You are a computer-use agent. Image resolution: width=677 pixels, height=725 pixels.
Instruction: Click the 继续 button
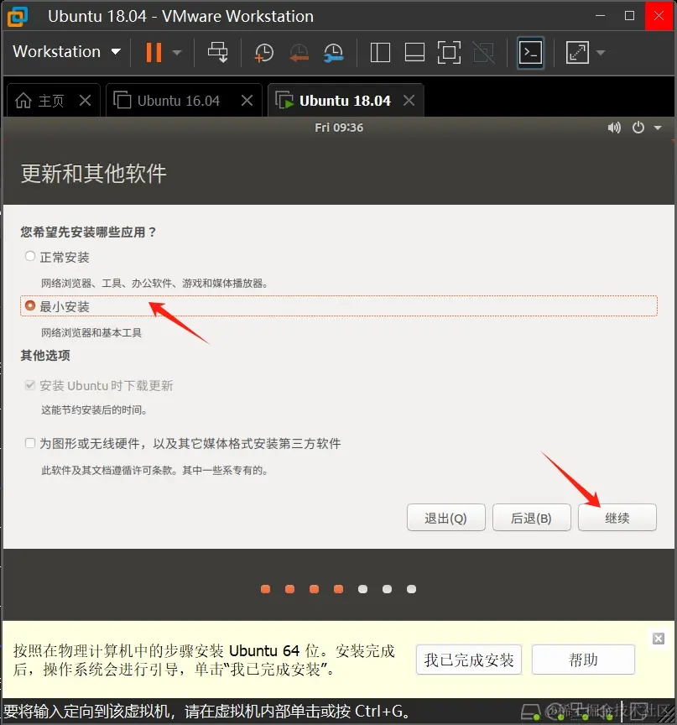[x=617, y=518]
